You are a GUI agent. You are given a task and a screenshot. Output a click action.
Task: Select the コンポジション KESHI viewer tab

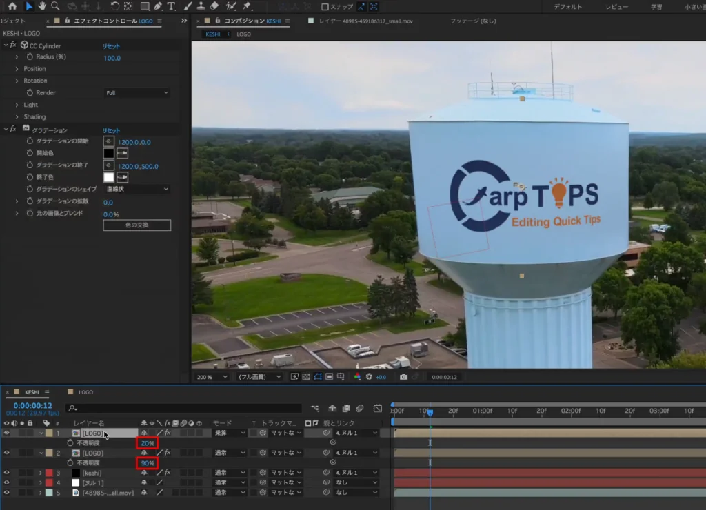click(x=252, y=21)
